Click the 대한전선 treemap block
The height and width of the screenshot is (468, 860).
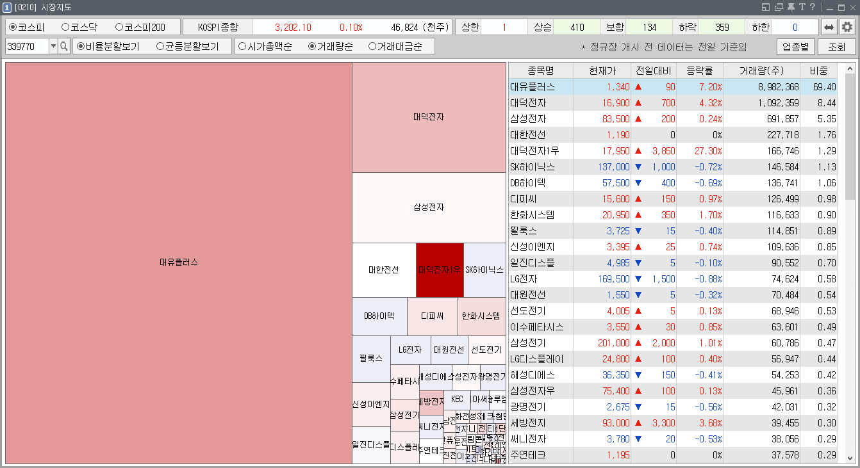click(384, 270)
